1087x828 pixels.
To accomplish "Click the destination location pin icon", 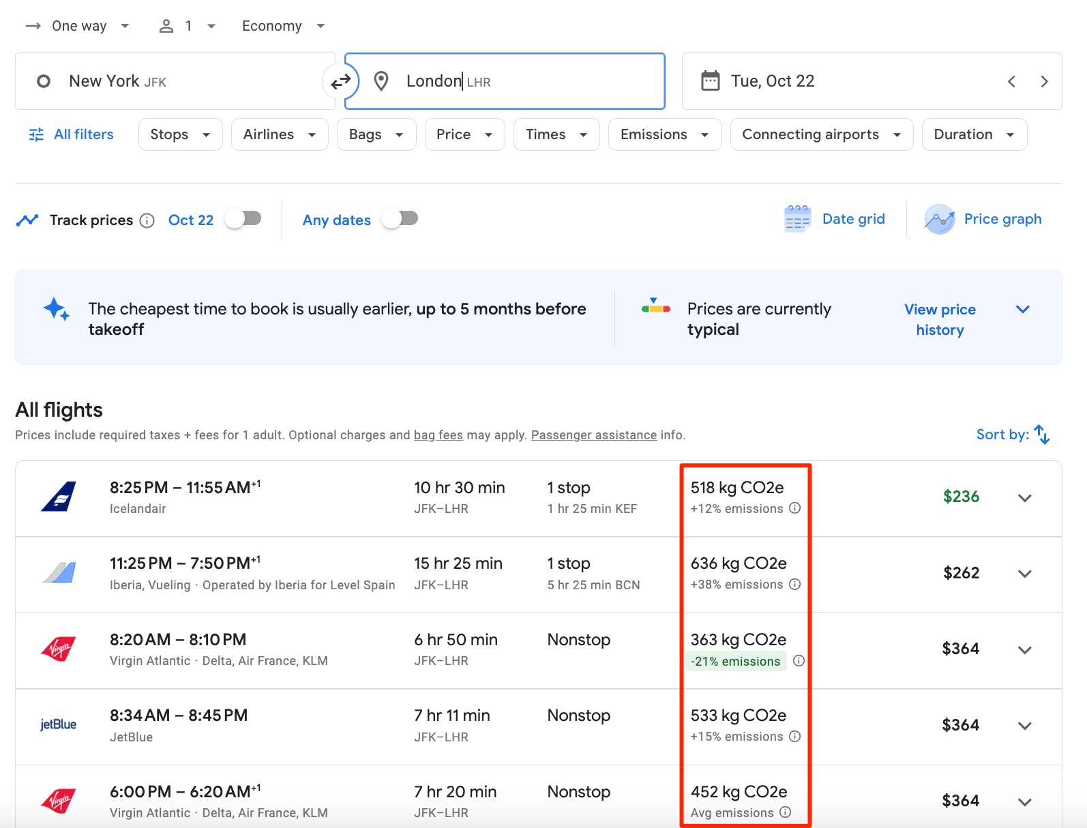I will click(381, 81).
